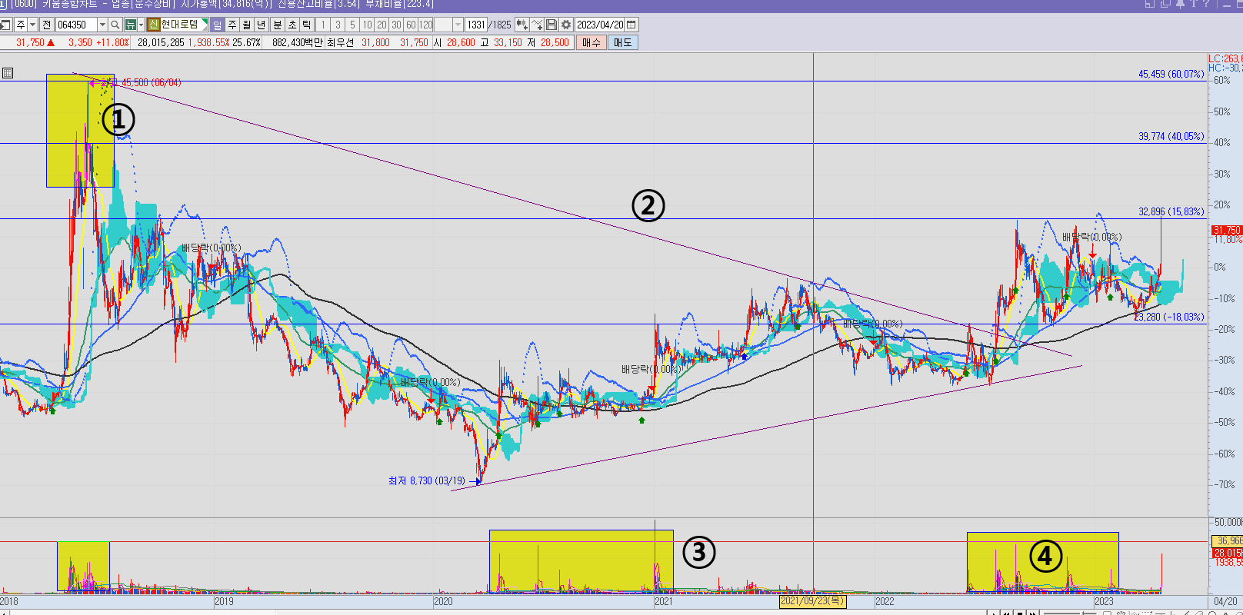The height and width of the screenshot is (615, 1243).
Task: Click the copy window icon in title bar
Action: (1165, 4)
